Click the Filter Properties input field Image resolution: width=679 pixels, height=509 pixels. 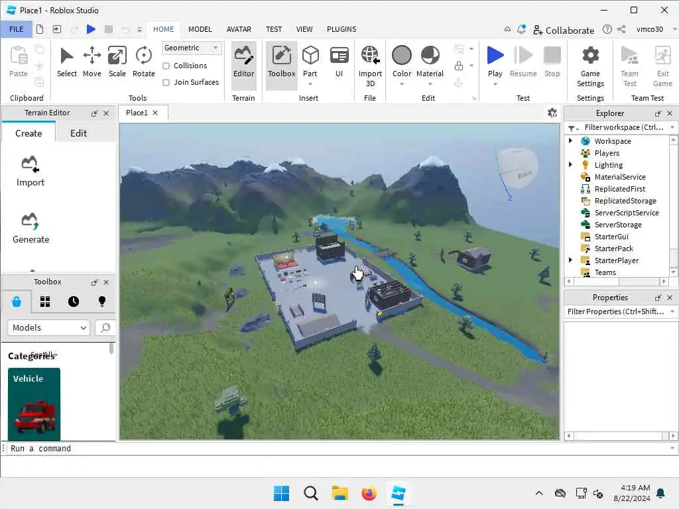click(x=616, y=311)
